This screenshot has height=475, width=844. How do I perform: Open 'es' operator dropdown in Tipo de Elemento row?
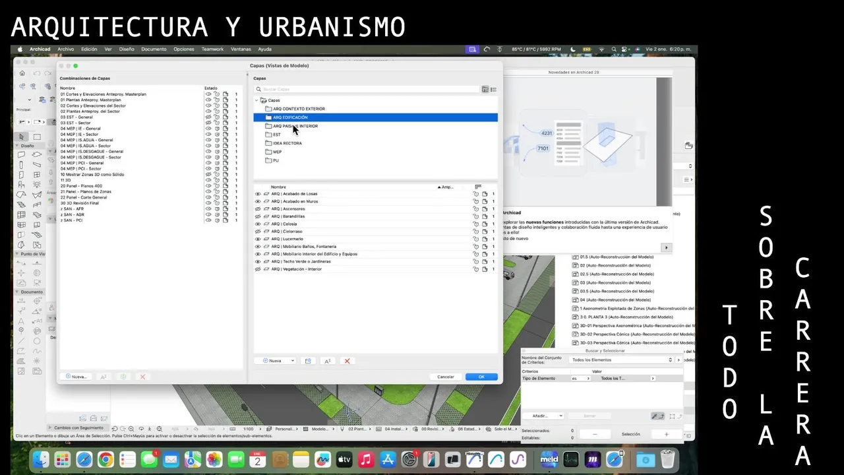[581, 379]
